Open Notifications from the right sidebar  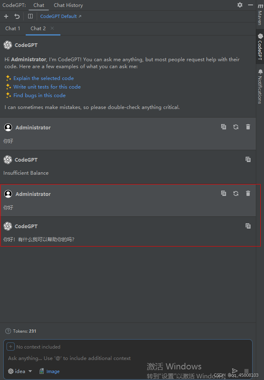point(260,84)
